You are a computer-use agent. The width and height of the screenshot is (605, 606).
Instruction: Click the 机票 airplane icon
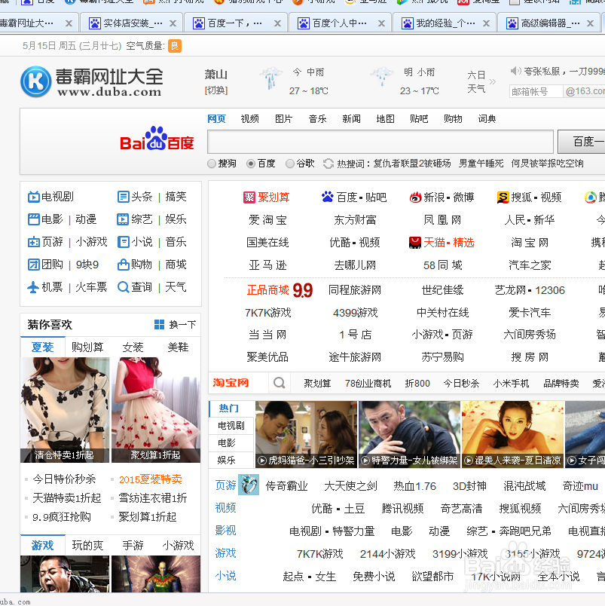point(33,287)
